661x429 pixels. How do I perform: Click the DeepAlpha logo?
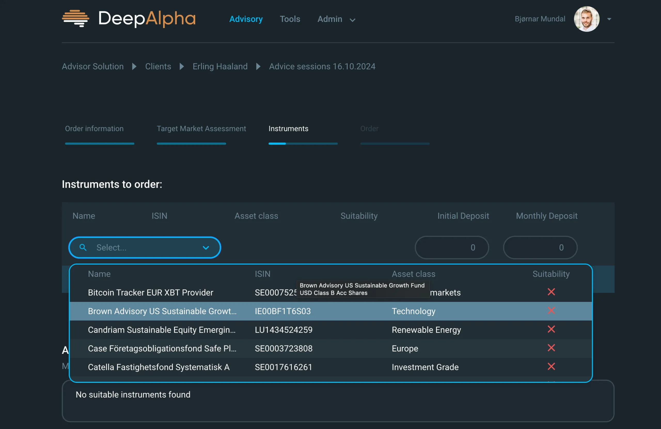(129, 19)
